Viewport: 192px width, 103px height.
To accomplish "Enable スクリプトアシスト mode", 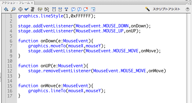I will [163, 9].
